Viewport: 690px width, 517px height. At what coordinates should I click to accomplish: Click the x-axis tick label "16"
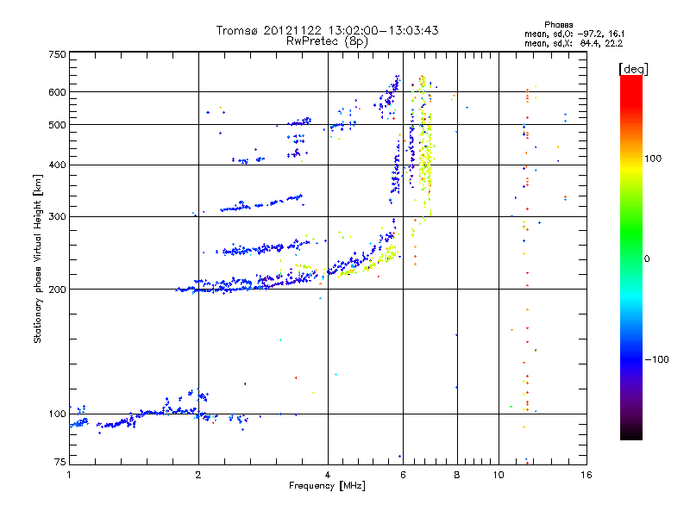point(586,475)
